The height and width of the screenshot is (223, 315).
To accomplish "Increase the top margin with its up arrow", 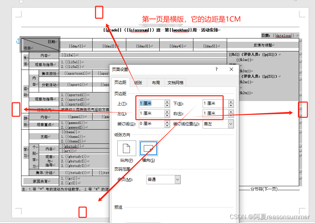I will (x=166, y=102).
